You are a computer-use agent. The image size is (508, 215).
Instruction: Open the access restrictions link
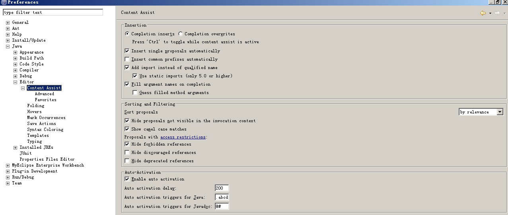click(x=183, y=137)
